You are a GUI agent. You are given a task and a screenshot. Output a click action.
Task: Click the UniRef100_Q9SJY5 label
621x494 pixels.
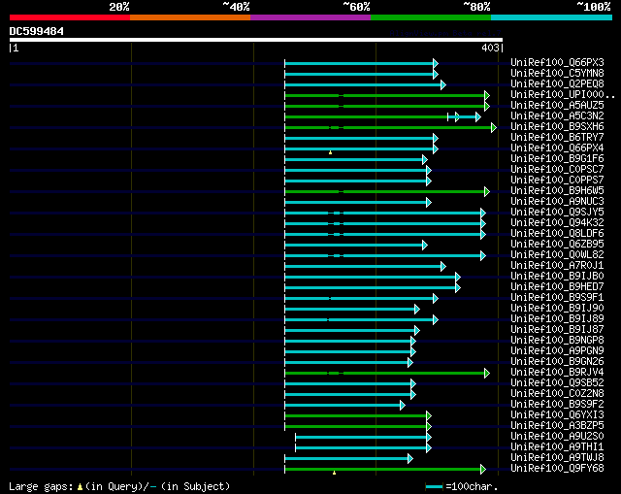[557, 213]
